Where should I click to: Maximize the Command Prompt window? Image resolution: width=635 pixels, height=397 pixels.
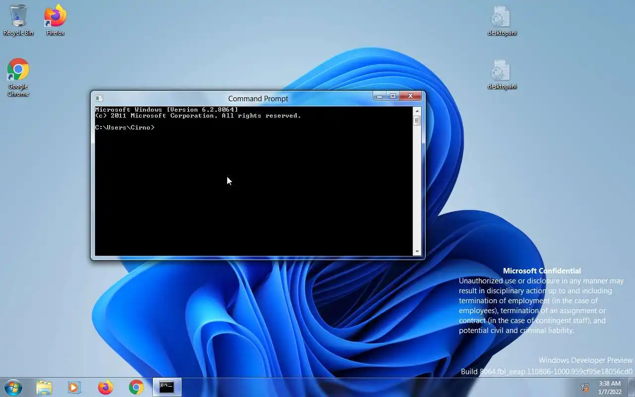coord(393,96)
